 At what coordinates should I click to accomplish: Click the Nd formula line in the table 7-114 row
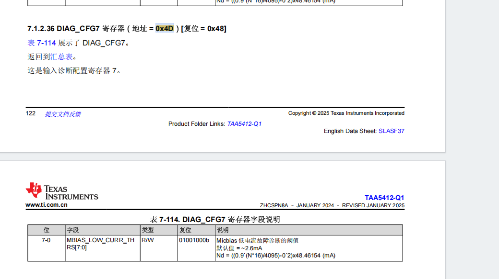coord(276,256)
